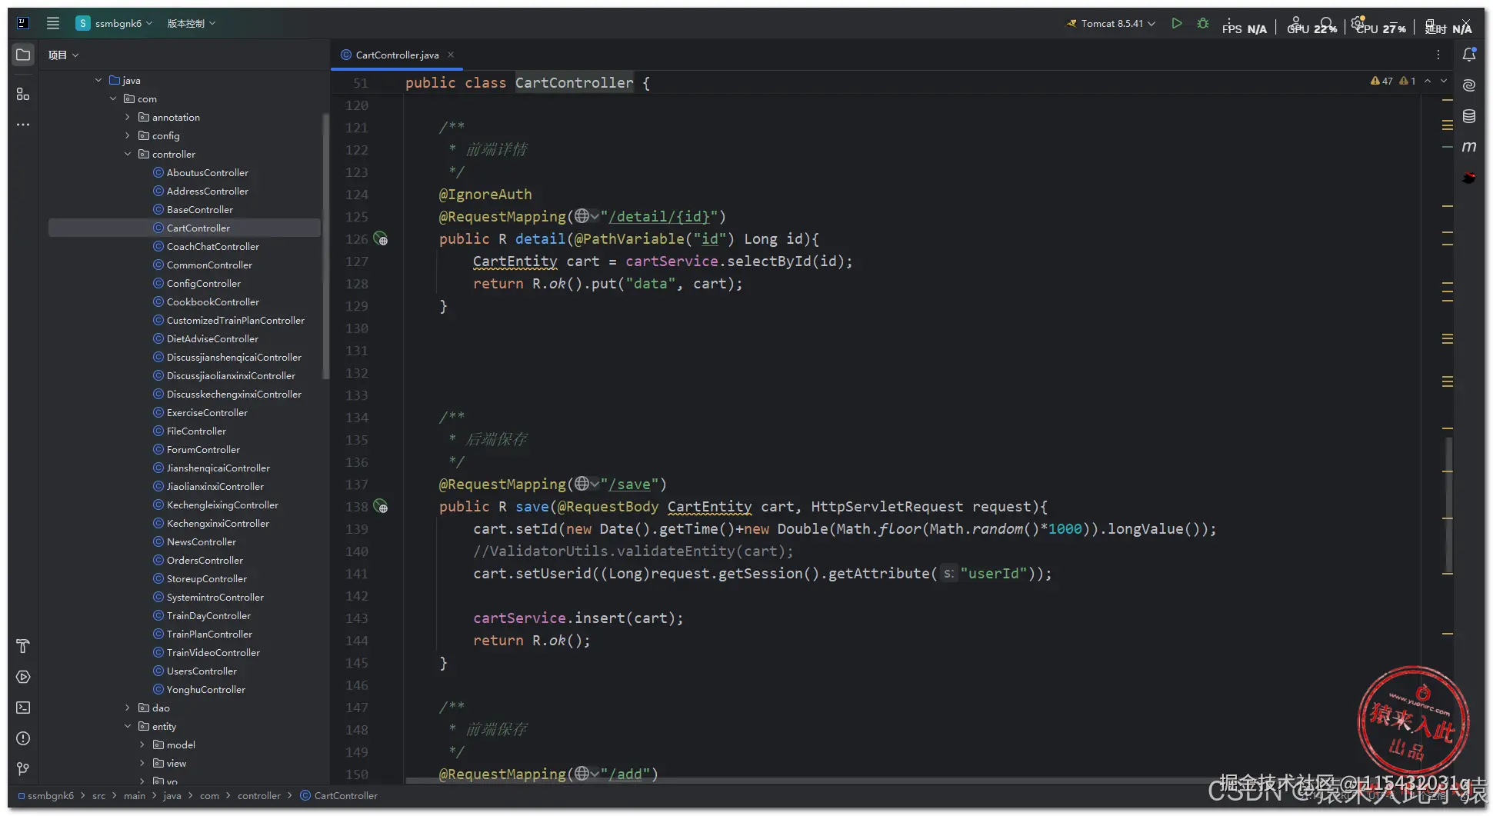Open Tomcat 8.5.41 run configuration dropdown
This screenshot has height=816, width=1493.
(x=1111, y=23)
